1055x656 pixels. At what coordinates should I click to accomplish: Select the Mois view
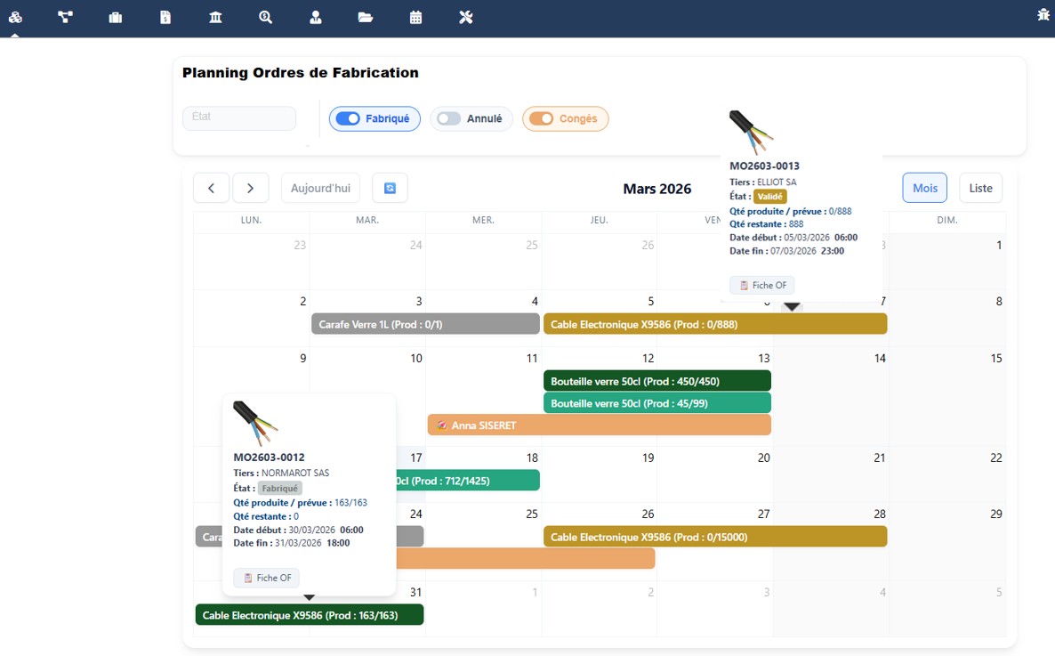[924, 188]
